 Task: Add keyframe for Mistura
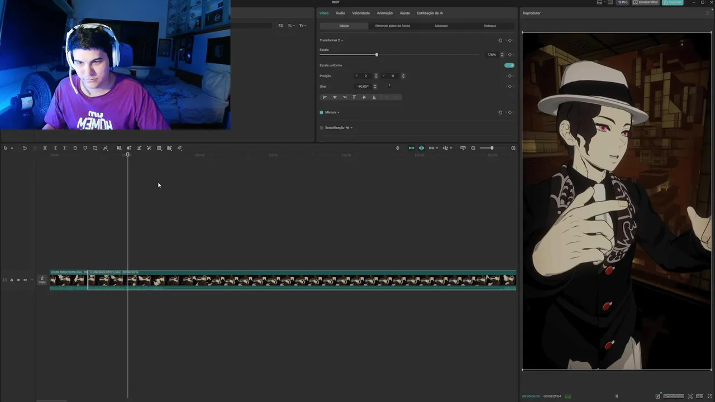(x=509, y=112)
